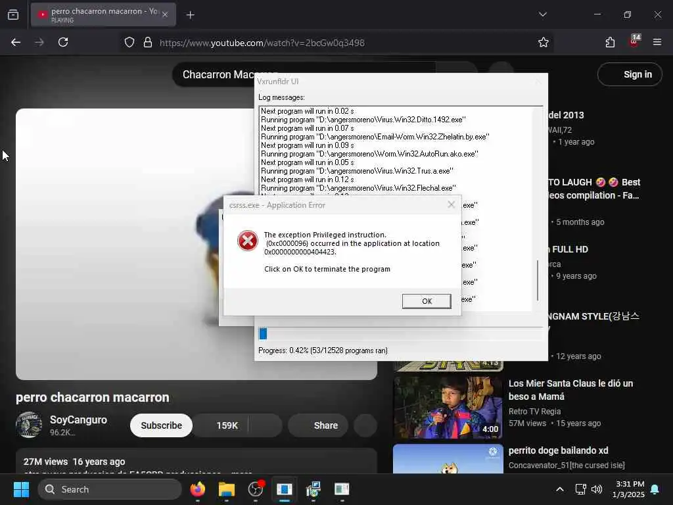Viewport: 673px width, 505px height.
Task: Open the recent browsing view icon
Action: click(x=13, y=14)
